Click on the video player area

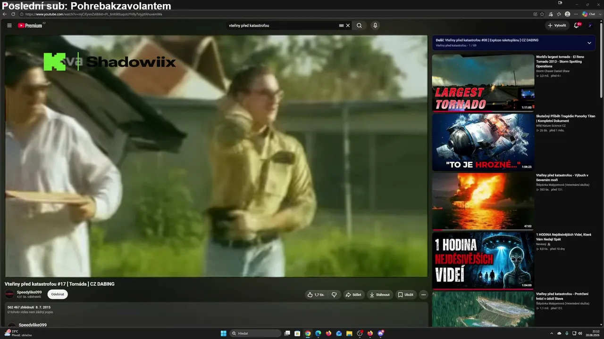[216, 156]
